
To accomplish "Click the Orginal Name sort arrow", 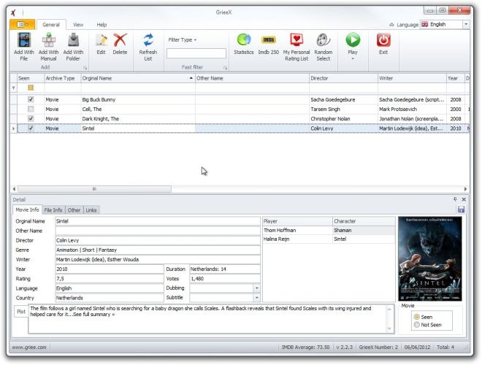I will [191, 78].
